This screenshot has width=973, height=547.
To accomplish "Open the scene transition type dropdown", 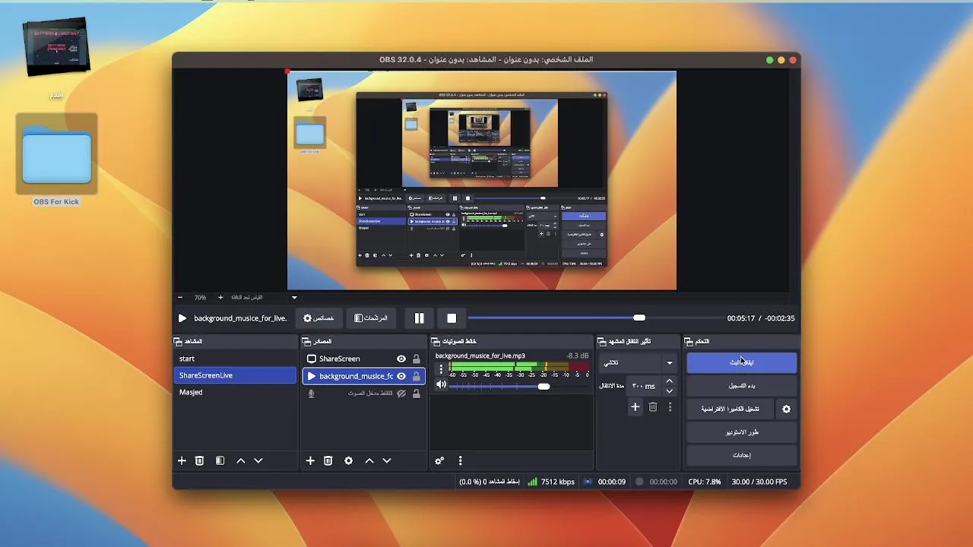I will click(x=637, y=363).
